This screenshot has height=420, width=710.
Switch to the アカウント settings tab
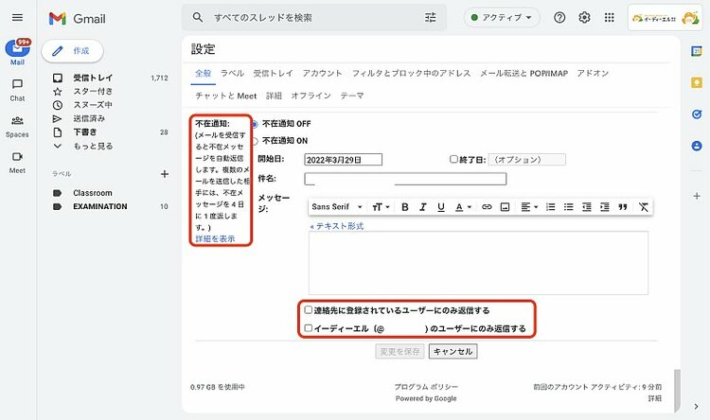point(323,74)
